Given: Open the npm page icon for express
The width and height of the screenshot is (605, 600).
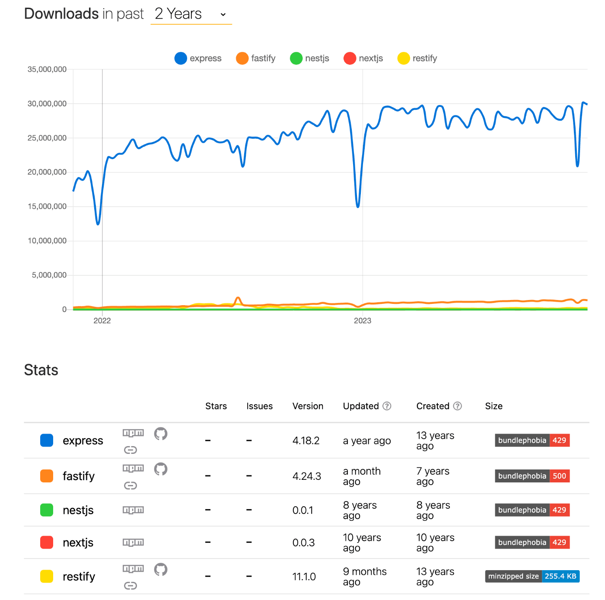Looking at the screenshot, I should click(x=133, y=433).
